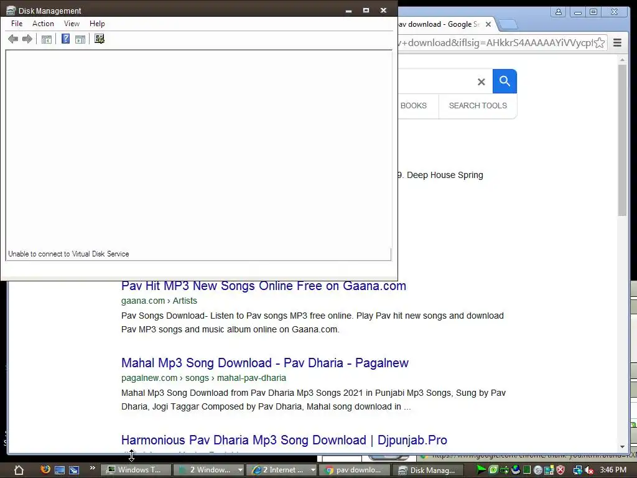This screenshot has height=478, width=637.
Task: Close the 'pav download - Google' tab
Action: pos(488,24)
